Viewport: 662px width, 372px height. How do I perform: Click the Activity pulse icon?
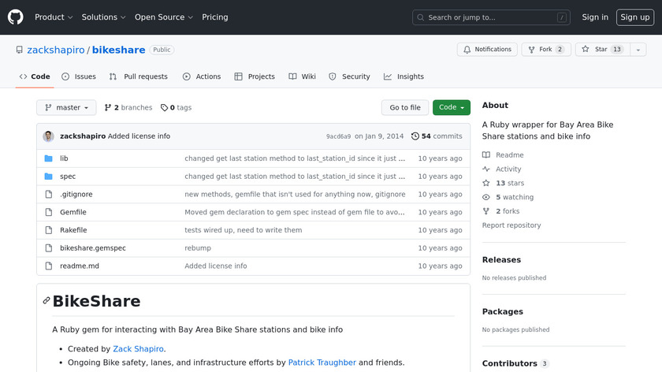coord(486,169)
